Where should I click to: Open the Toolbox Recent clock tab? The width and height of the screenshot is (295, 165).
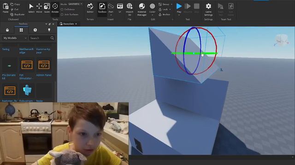tap(35, 30)
